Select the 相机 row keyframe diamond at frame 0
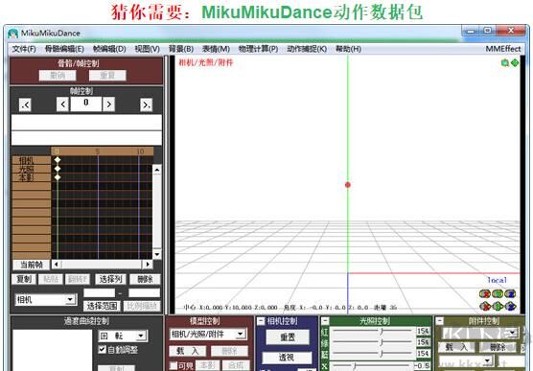The image size is (533, 371). [58, 160]
